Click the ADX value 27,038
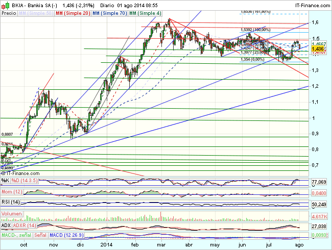Viewport: 332px width, 250px height. (319, 227)
